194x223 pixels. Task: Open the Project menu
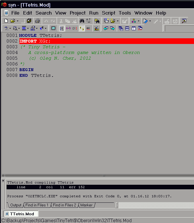pyautogui.click(x=78, y=13)
